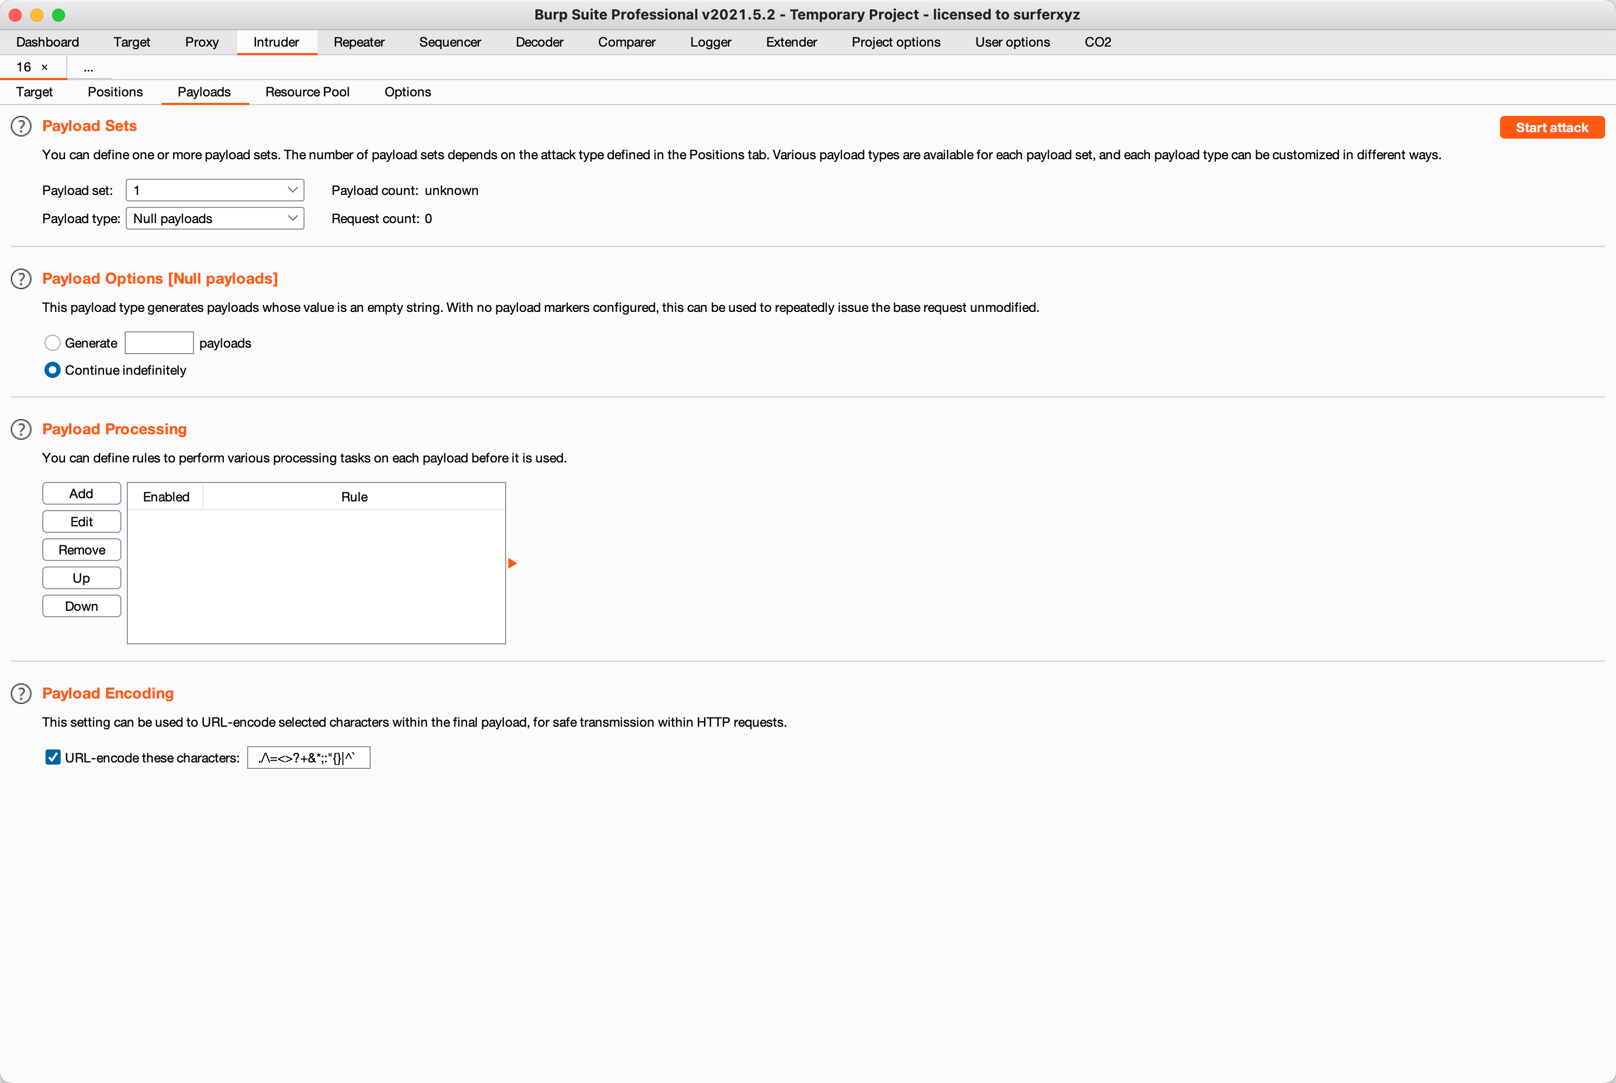Viewport: 1616px width, 1083px height.
Task: Close Intruder tab 16 with its x
Action: (x=45, y=67)
